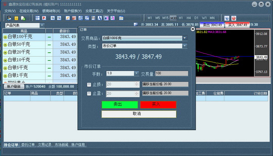Viewport: 273px width, 156px height.
Task: Click the zoom in magnifier toolbar icon
Action: click(53, 18)
